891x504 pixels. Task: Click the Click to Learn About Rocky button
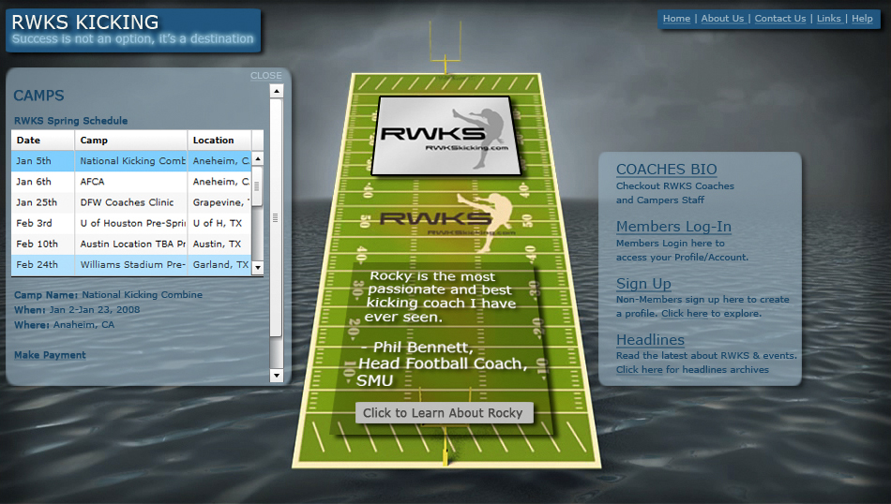pos(444,412)
